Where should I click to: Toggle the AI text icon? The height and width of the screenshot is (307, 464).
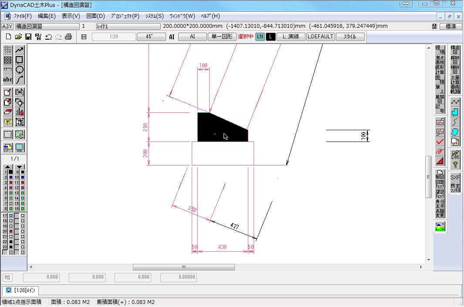[x=172, y=37]
